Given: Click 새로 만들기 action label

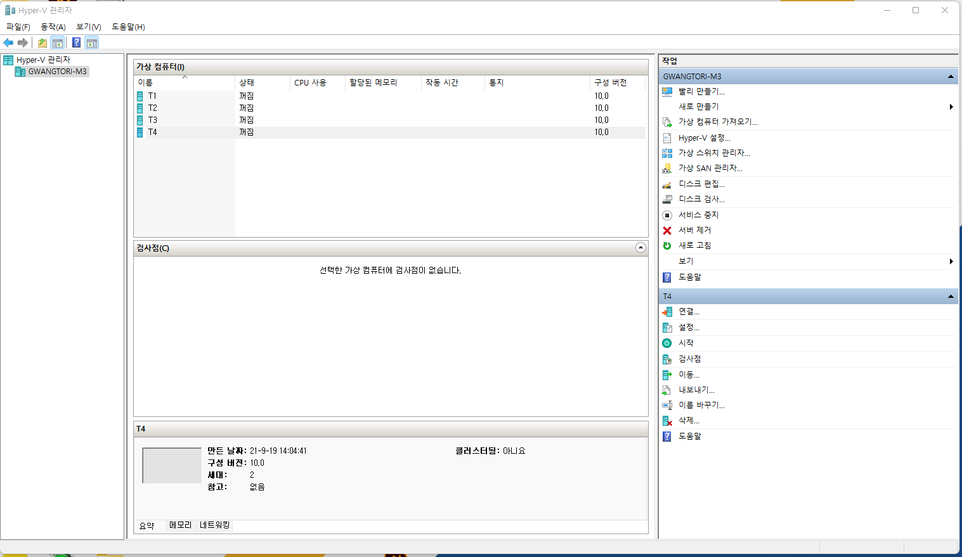Looking at the screenshot, I should pyautogui.click(x=699, y=106).
